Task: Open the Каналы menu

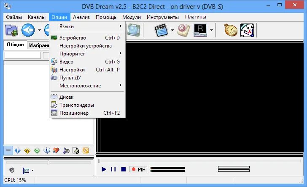Action: pyautogui.click(x=37, y=17)
